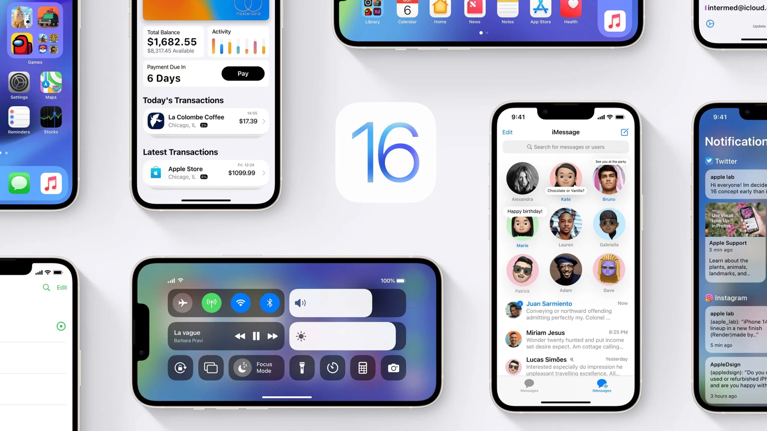Enable Do Not Disturb Focus Mode toggle
The height and width of the screenshot is (431, 767).
point(242,367)
